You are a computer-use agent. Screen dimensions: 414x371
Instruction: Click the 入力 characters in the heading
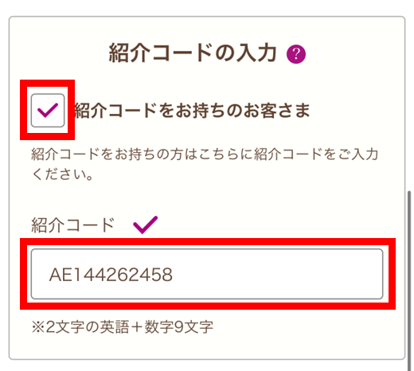[256, 53]
